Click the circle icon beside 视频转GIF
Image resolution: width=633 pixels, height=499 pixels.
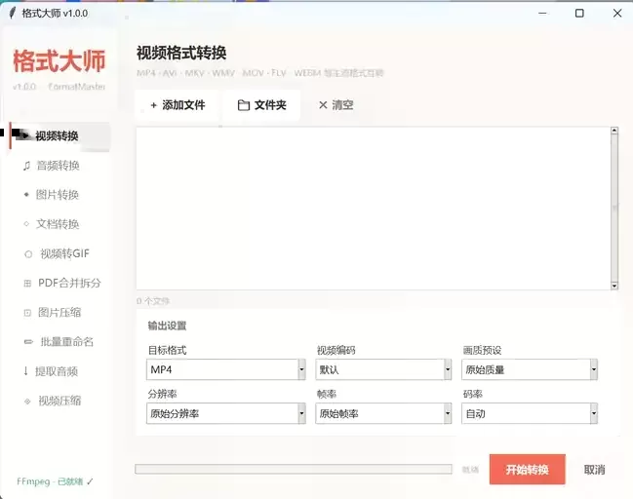(28, 254)
